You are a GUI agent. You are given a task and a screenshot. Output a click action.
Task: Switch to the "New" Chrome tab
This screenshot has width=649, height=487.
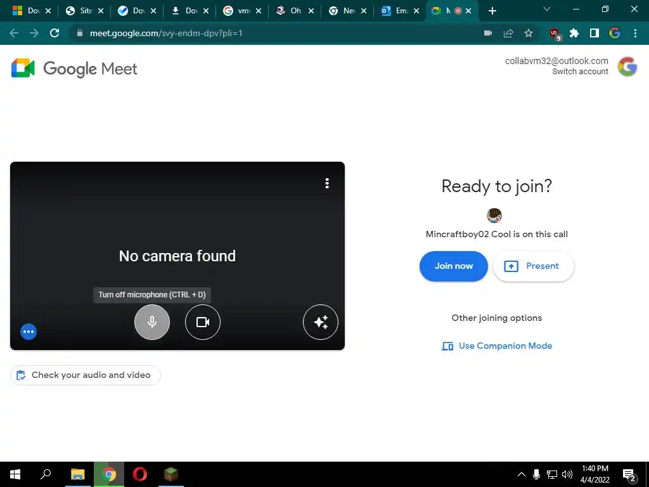point(342,11)
